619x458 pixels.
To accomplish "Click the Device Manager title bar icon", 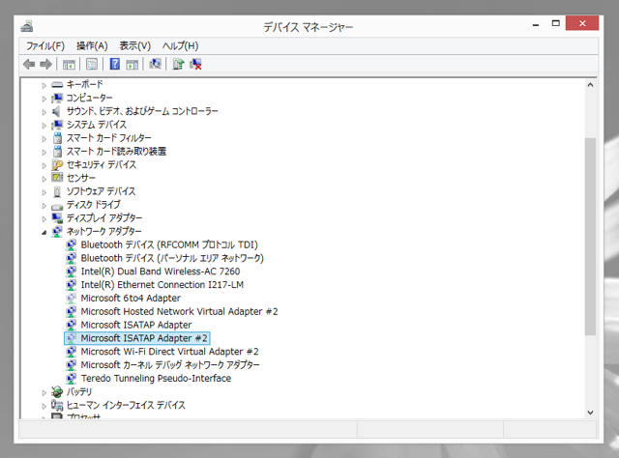I will click(x=27, y=26).
